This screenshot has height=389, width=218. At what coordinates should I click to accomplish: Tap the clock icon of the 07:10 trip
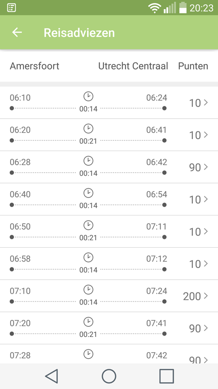[88, 290]
